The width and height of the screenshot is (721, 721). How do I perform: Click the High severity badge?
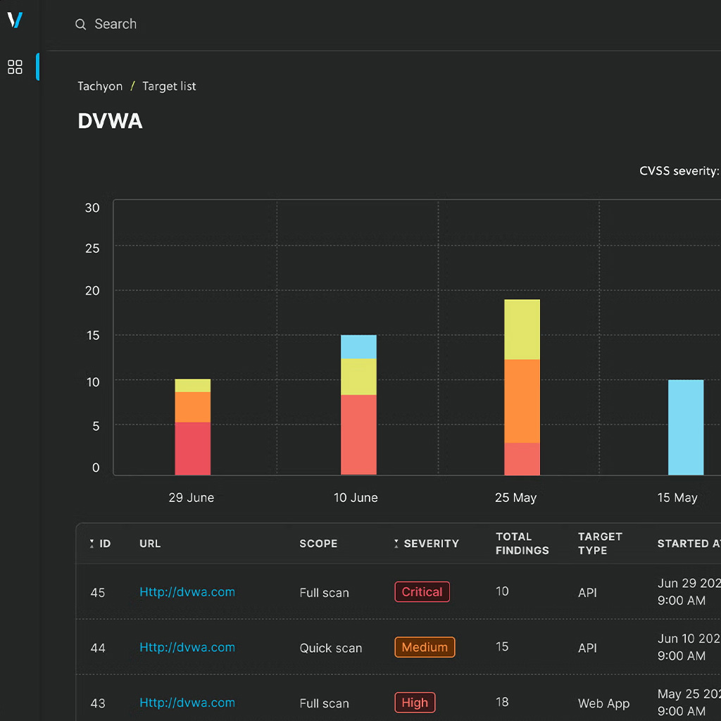tap(415, 703)
